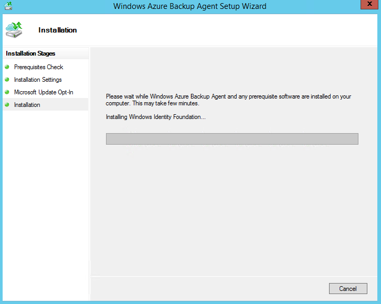Click the green dot beside Prerequisites Check
This screenshot has width=381, height=304.
tap(7, 67)
